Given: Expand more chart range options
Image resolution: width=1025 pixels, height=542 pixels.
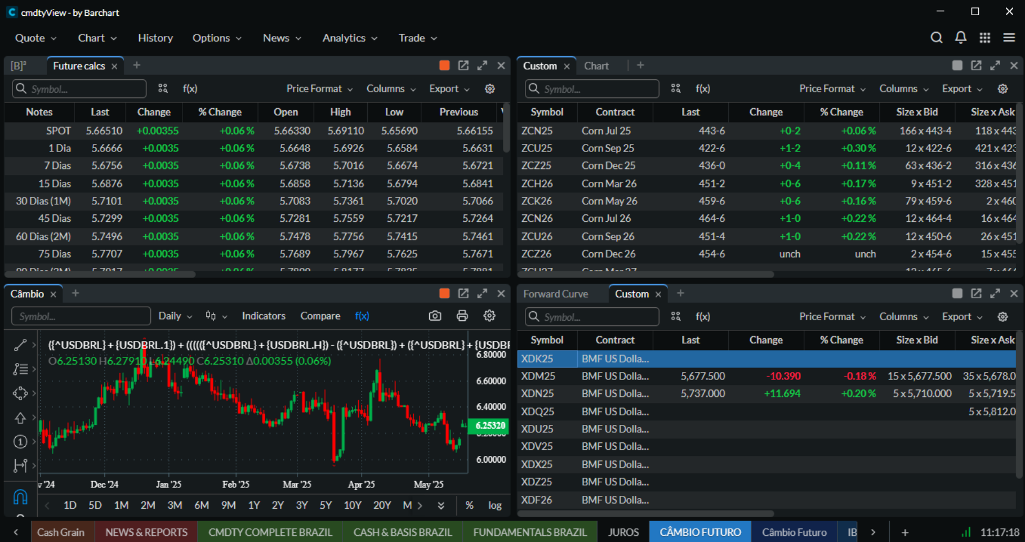Looking at the screenshot, I should 441,505.
